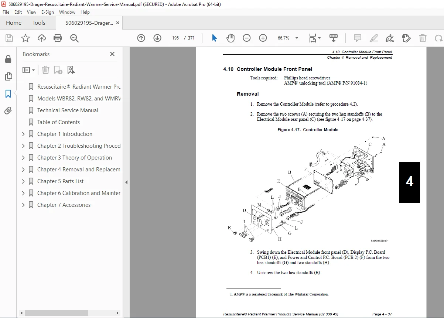Close the document tab
444x318 pixels.
point(118,23)
